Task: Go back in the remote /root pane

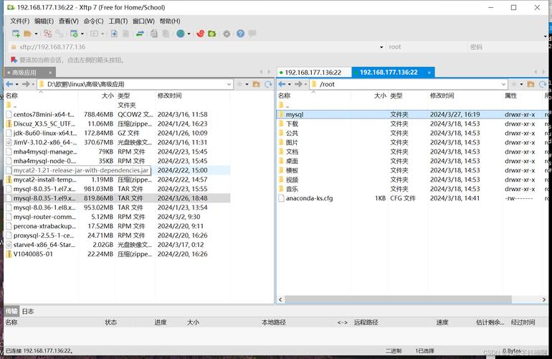Action: 282,84
